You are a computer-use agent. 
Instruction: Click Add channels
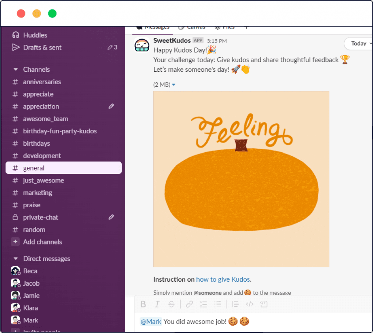(42, 242)
